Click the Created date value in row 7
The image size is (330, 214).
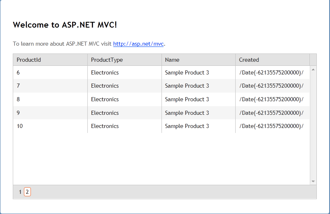(x=271, y=86)
